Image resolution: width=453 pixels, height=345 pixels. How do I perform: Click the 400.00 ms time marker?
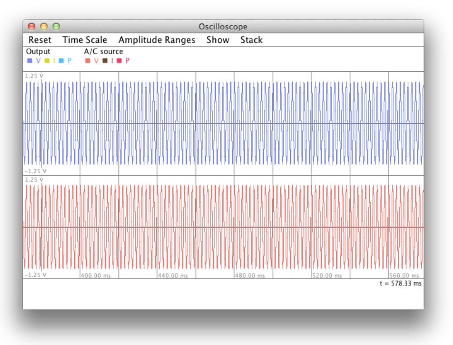coord(96,275)
